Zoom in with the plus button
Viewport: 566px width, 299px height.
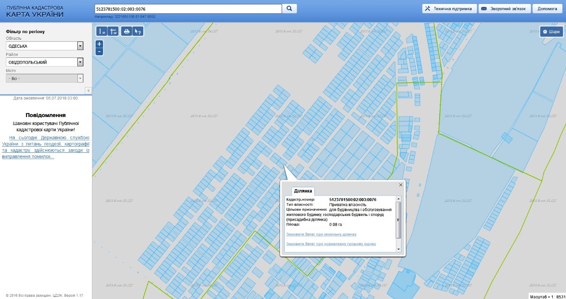click(99, 44)
